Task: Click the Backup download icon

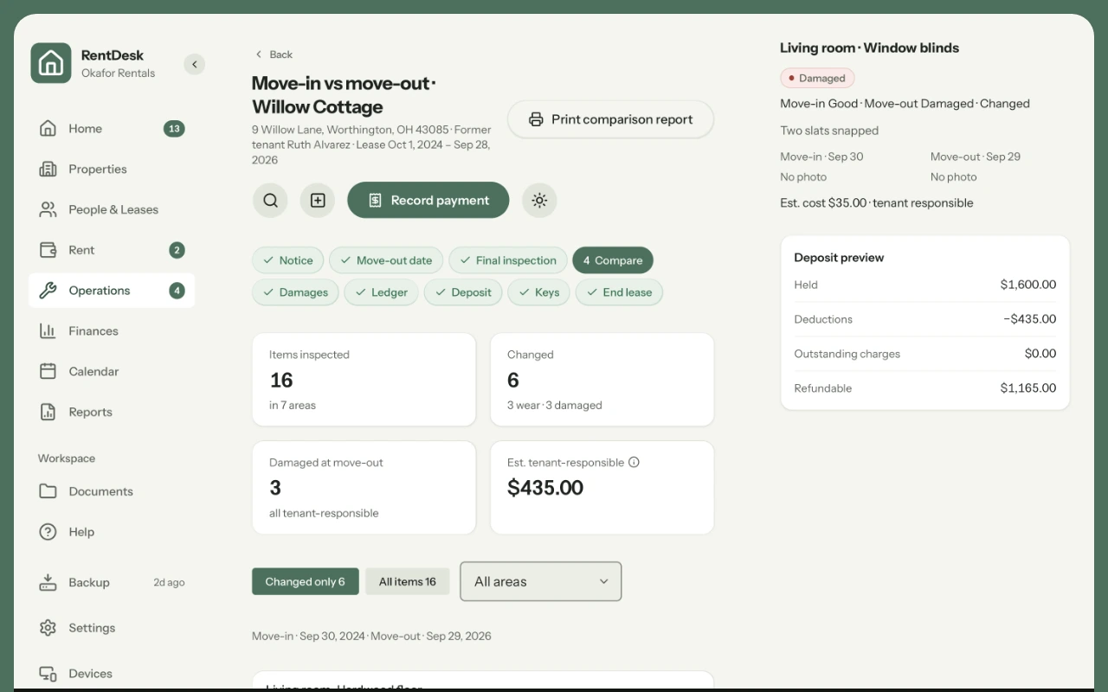Action: pyautogui.click(x=48, y=582)
